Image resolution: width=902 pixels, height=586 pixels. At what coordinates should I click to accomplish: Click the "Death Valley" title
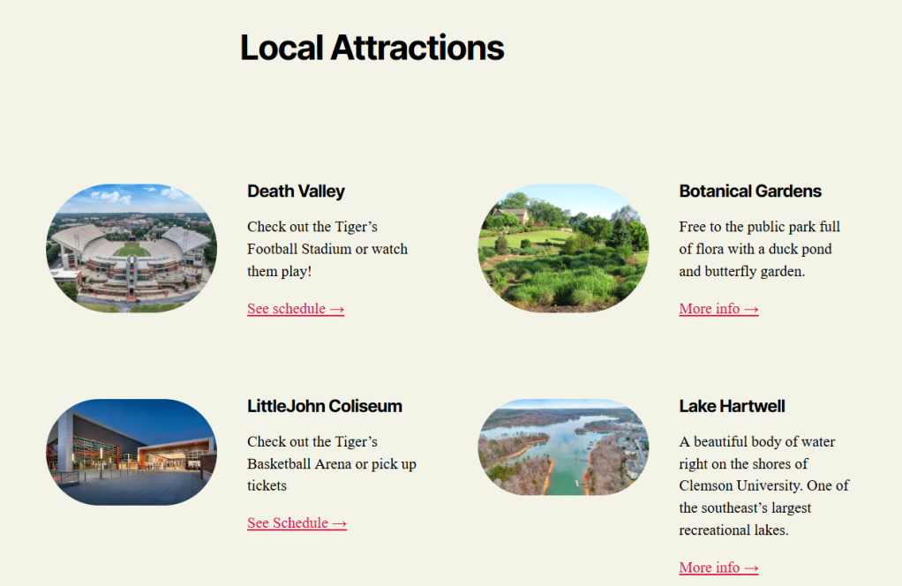point(296,192)
